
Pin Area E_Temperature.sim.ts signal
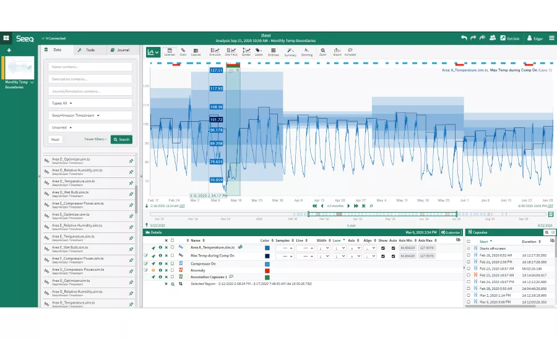pos(131,238)
